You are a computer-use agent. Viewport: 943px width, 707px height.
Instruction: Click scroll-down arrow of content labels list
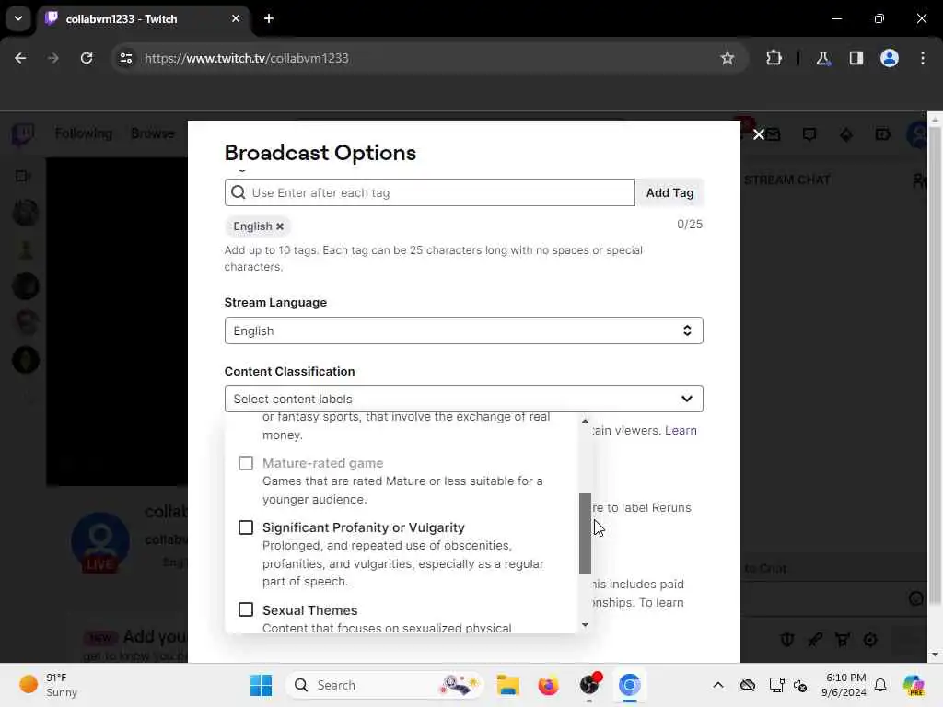(x=585, y=625)
